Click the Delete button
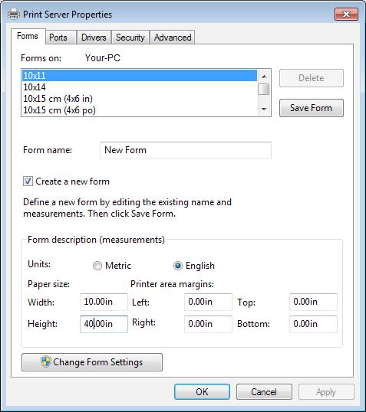 (x=312, y=78)
